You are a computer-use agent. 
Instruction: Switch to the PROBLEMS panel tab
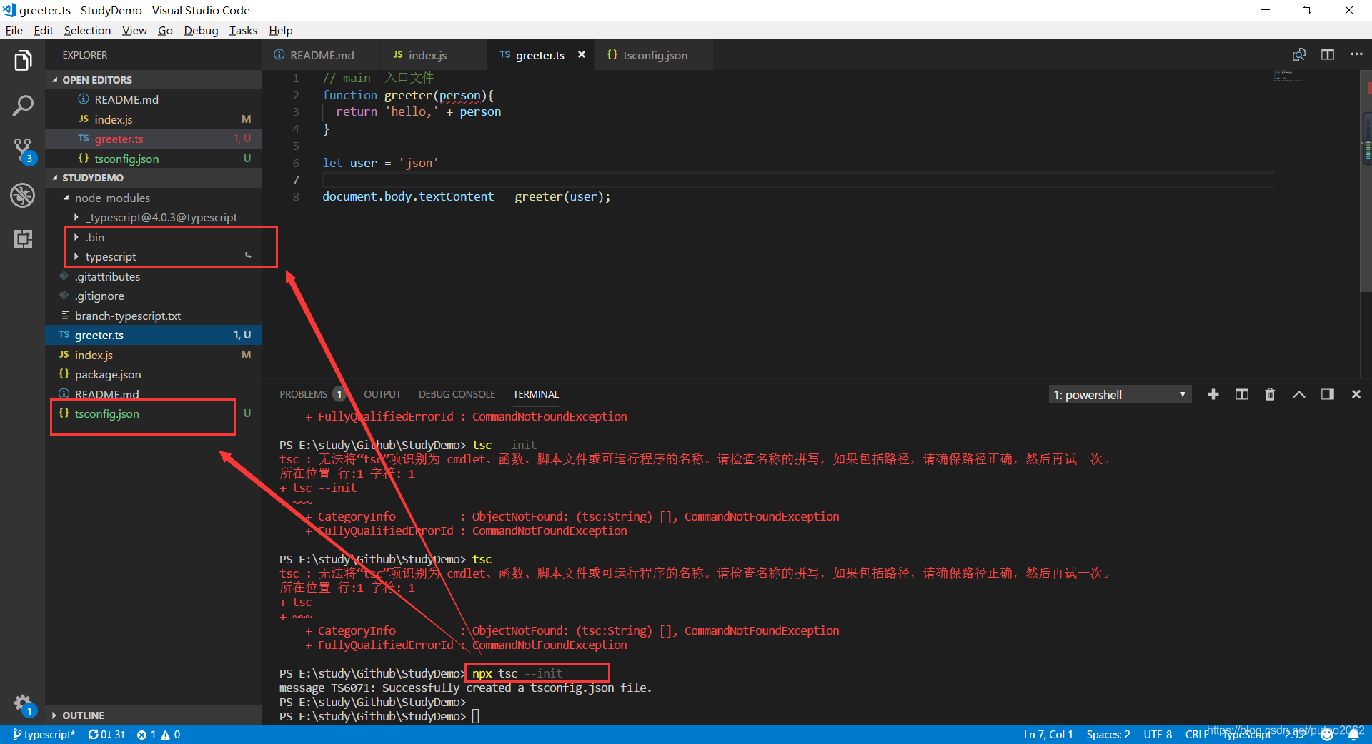pos(312,394)
